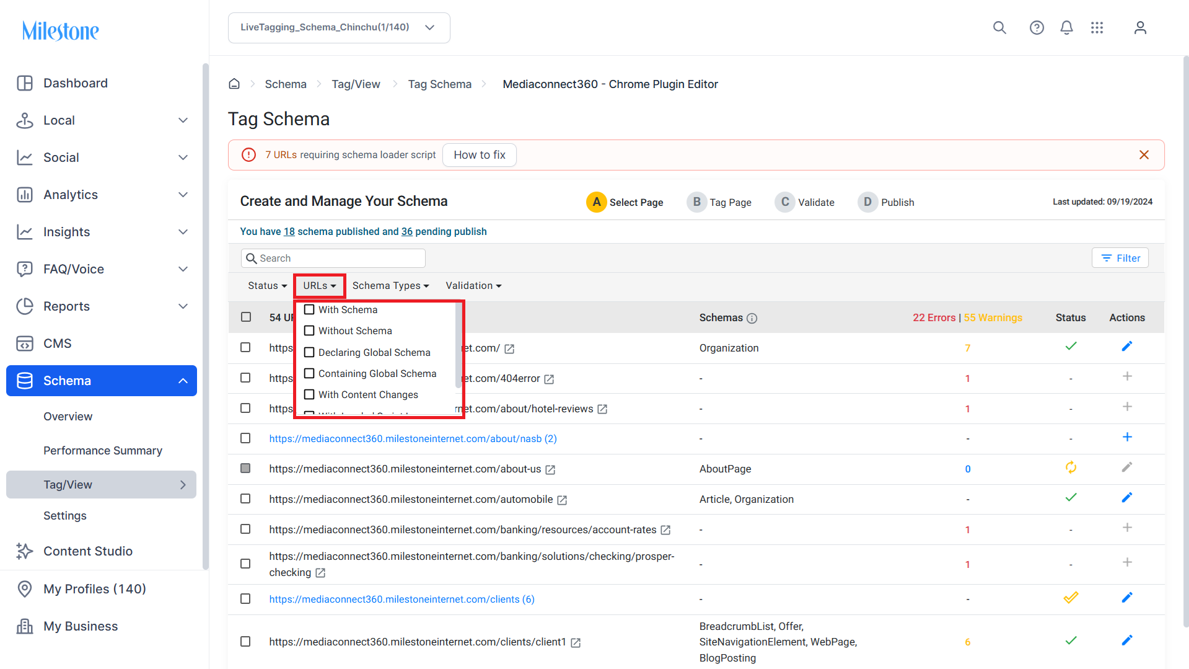Select the clients/client1 row checkbox
This screenshot has width=1189, height=669.
tap(245, 642)
